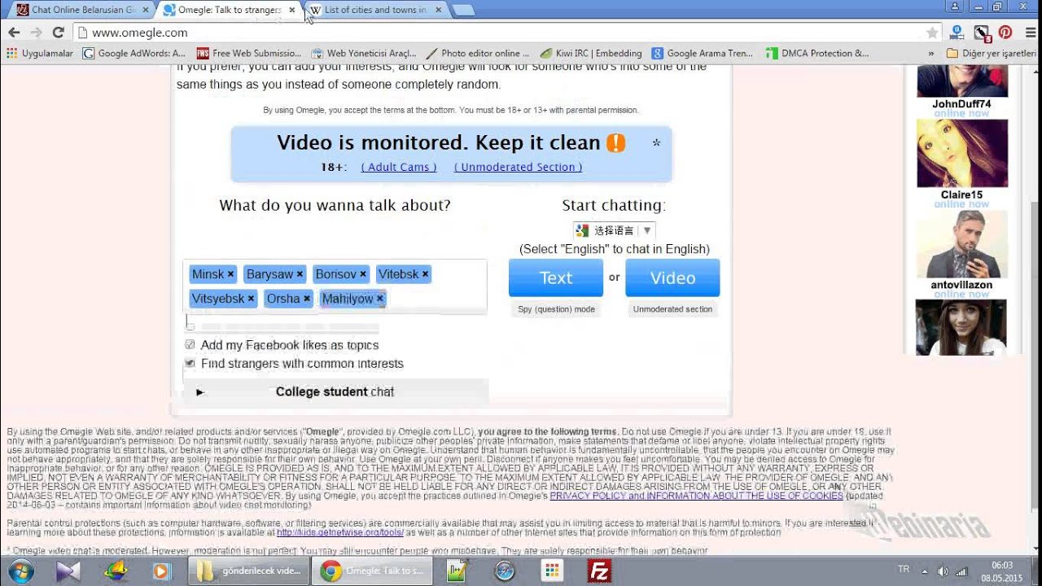Open the Safari compass taskbar icon
Screen dimensions: 1042x586
click(505, 571)
